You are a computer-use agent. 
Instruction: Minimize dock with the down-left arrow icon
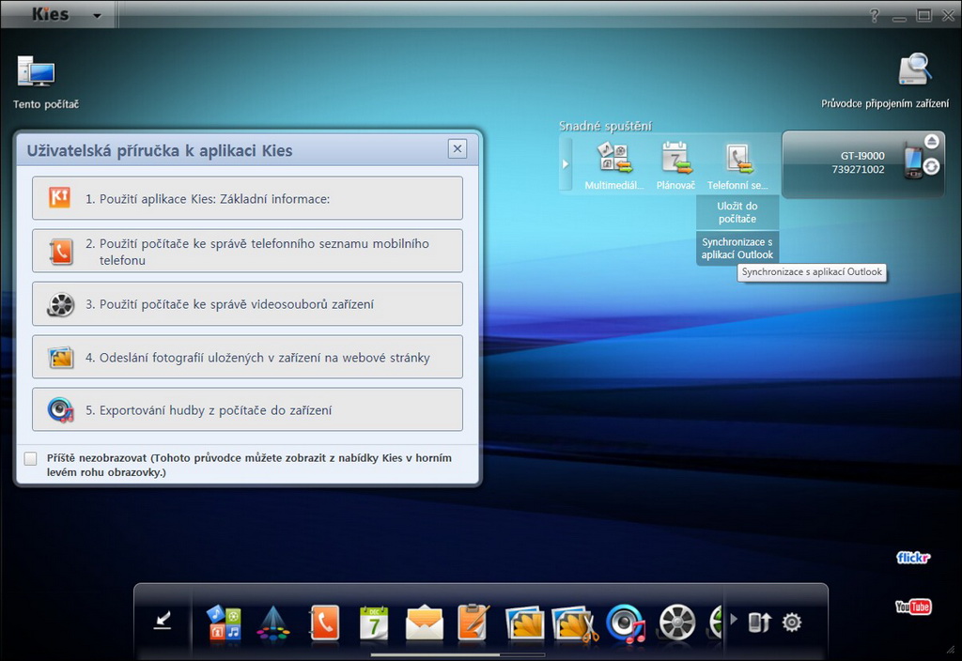click(163, 621)
